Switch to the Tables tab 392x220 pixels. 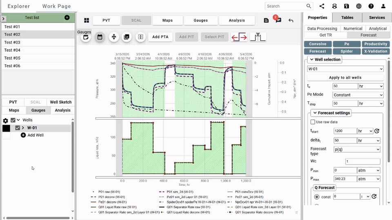(x=347, y=18)
